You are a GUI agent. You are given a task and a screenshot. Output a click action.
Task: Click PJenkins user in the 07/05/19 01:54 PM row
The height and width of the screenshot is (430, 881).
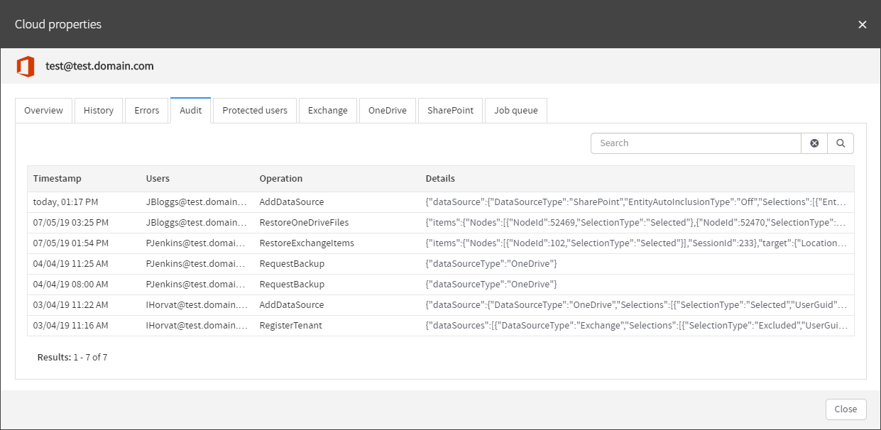pyautogui.click(x=197, y=243)
